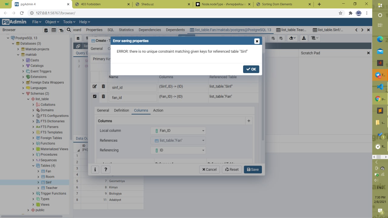Image resolution: width=388 pixels, height=218 pixels.
Task: Edit the sinf_id name field
Action: coord(133,88)
